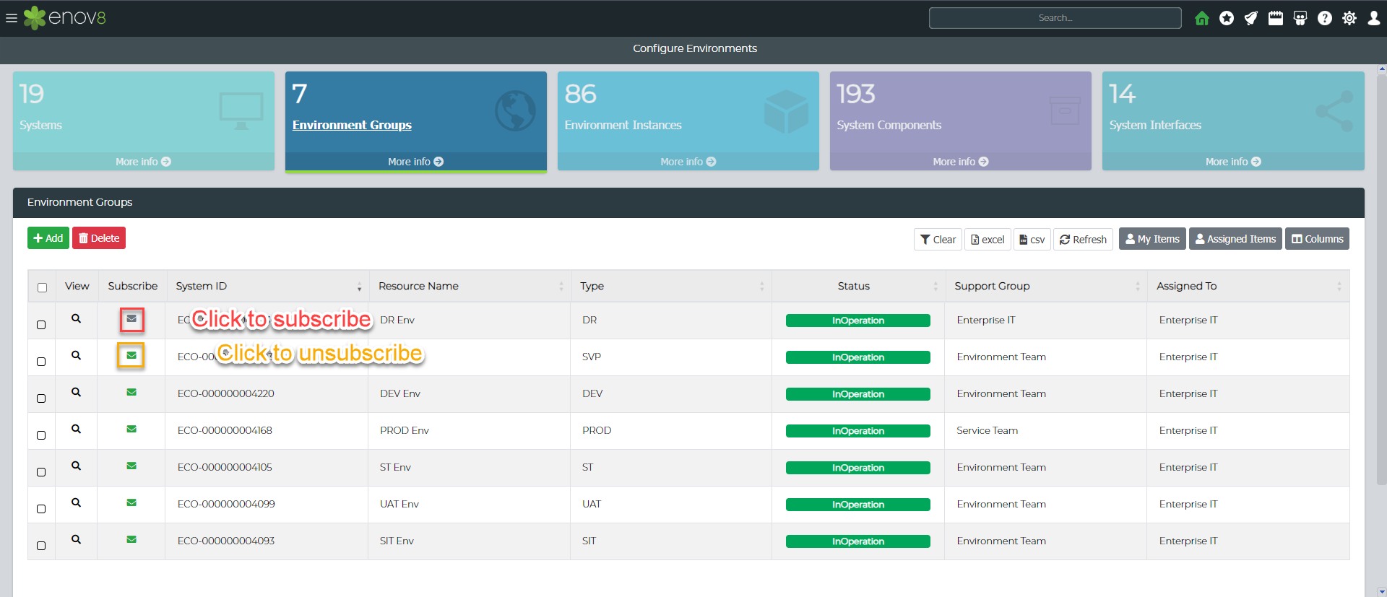
Task: Open settings gear icon in top bar
Action: click(1349, 18)
